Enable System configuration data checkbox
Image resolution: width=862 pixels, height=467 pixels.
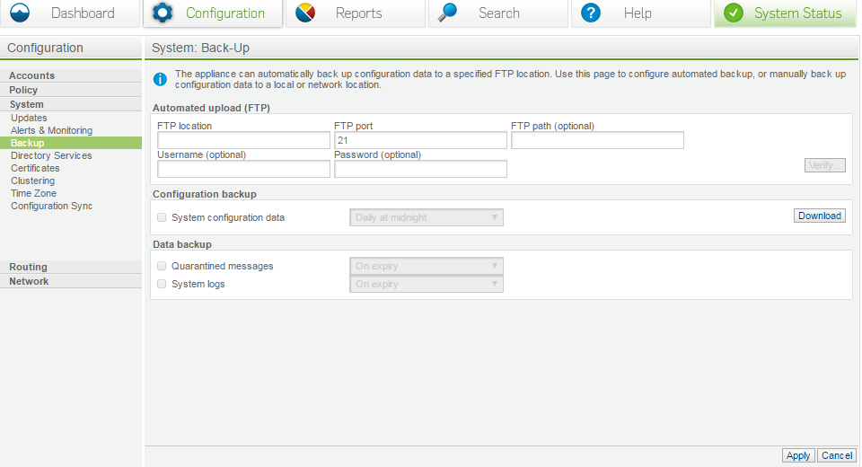[x=162, y=217]
